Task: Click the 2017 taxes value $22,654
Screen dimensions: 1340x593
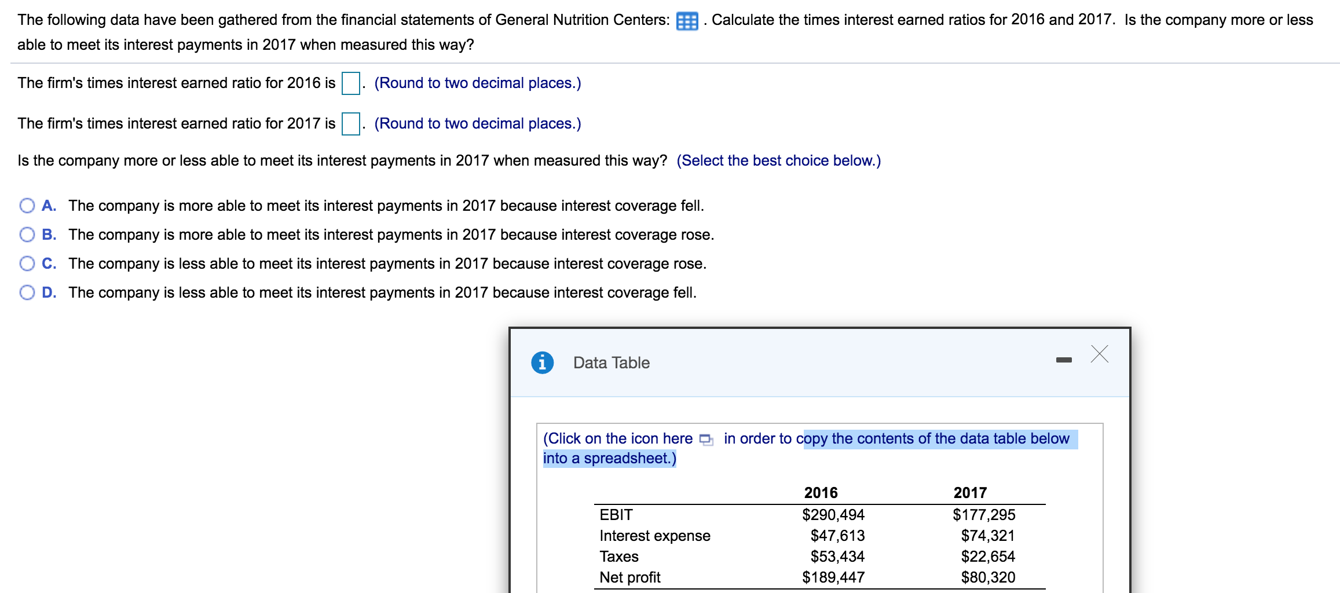Action: click(x=988, y=556)
